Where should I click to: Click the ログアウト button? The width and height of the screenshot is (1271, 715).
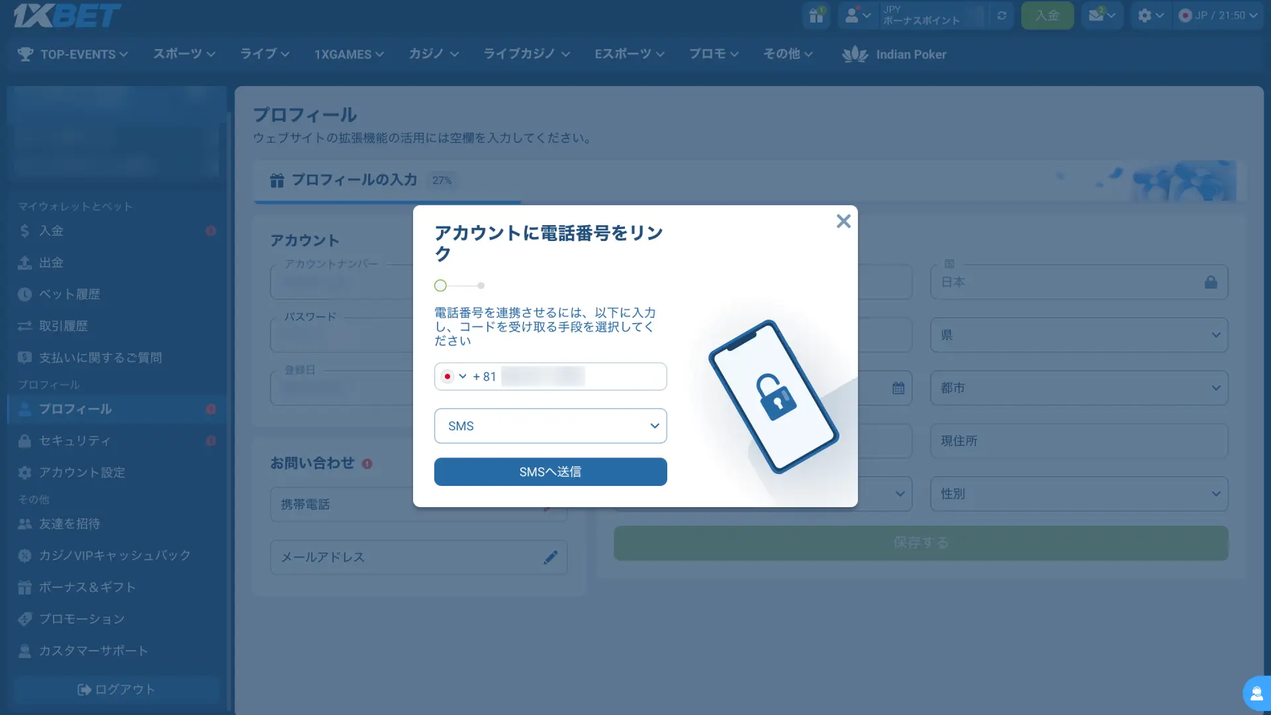click(x=117, y=689)
